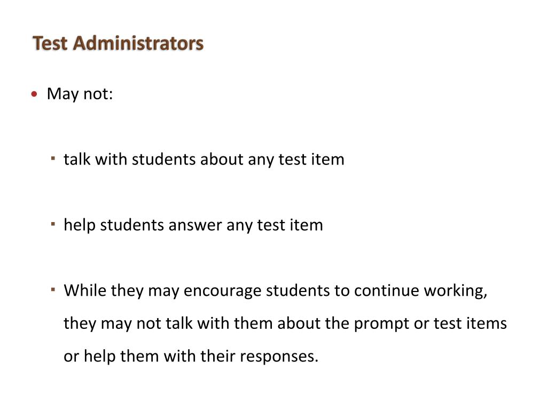Click the Test Administrators slide title
This screenshot has height=410, width=547.
pos(118,43)
